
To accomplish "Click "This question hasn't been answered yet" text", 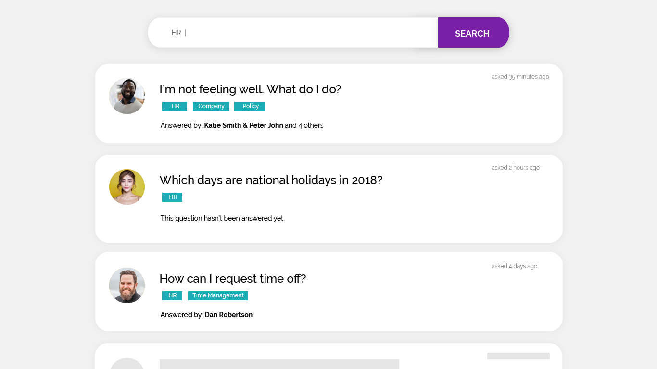I will click(x=222, y=218).
